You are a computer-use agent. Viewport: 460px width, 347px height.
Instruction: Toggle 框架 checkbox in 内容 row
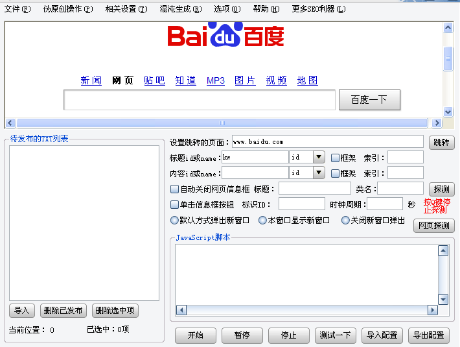tap(335, 174)
